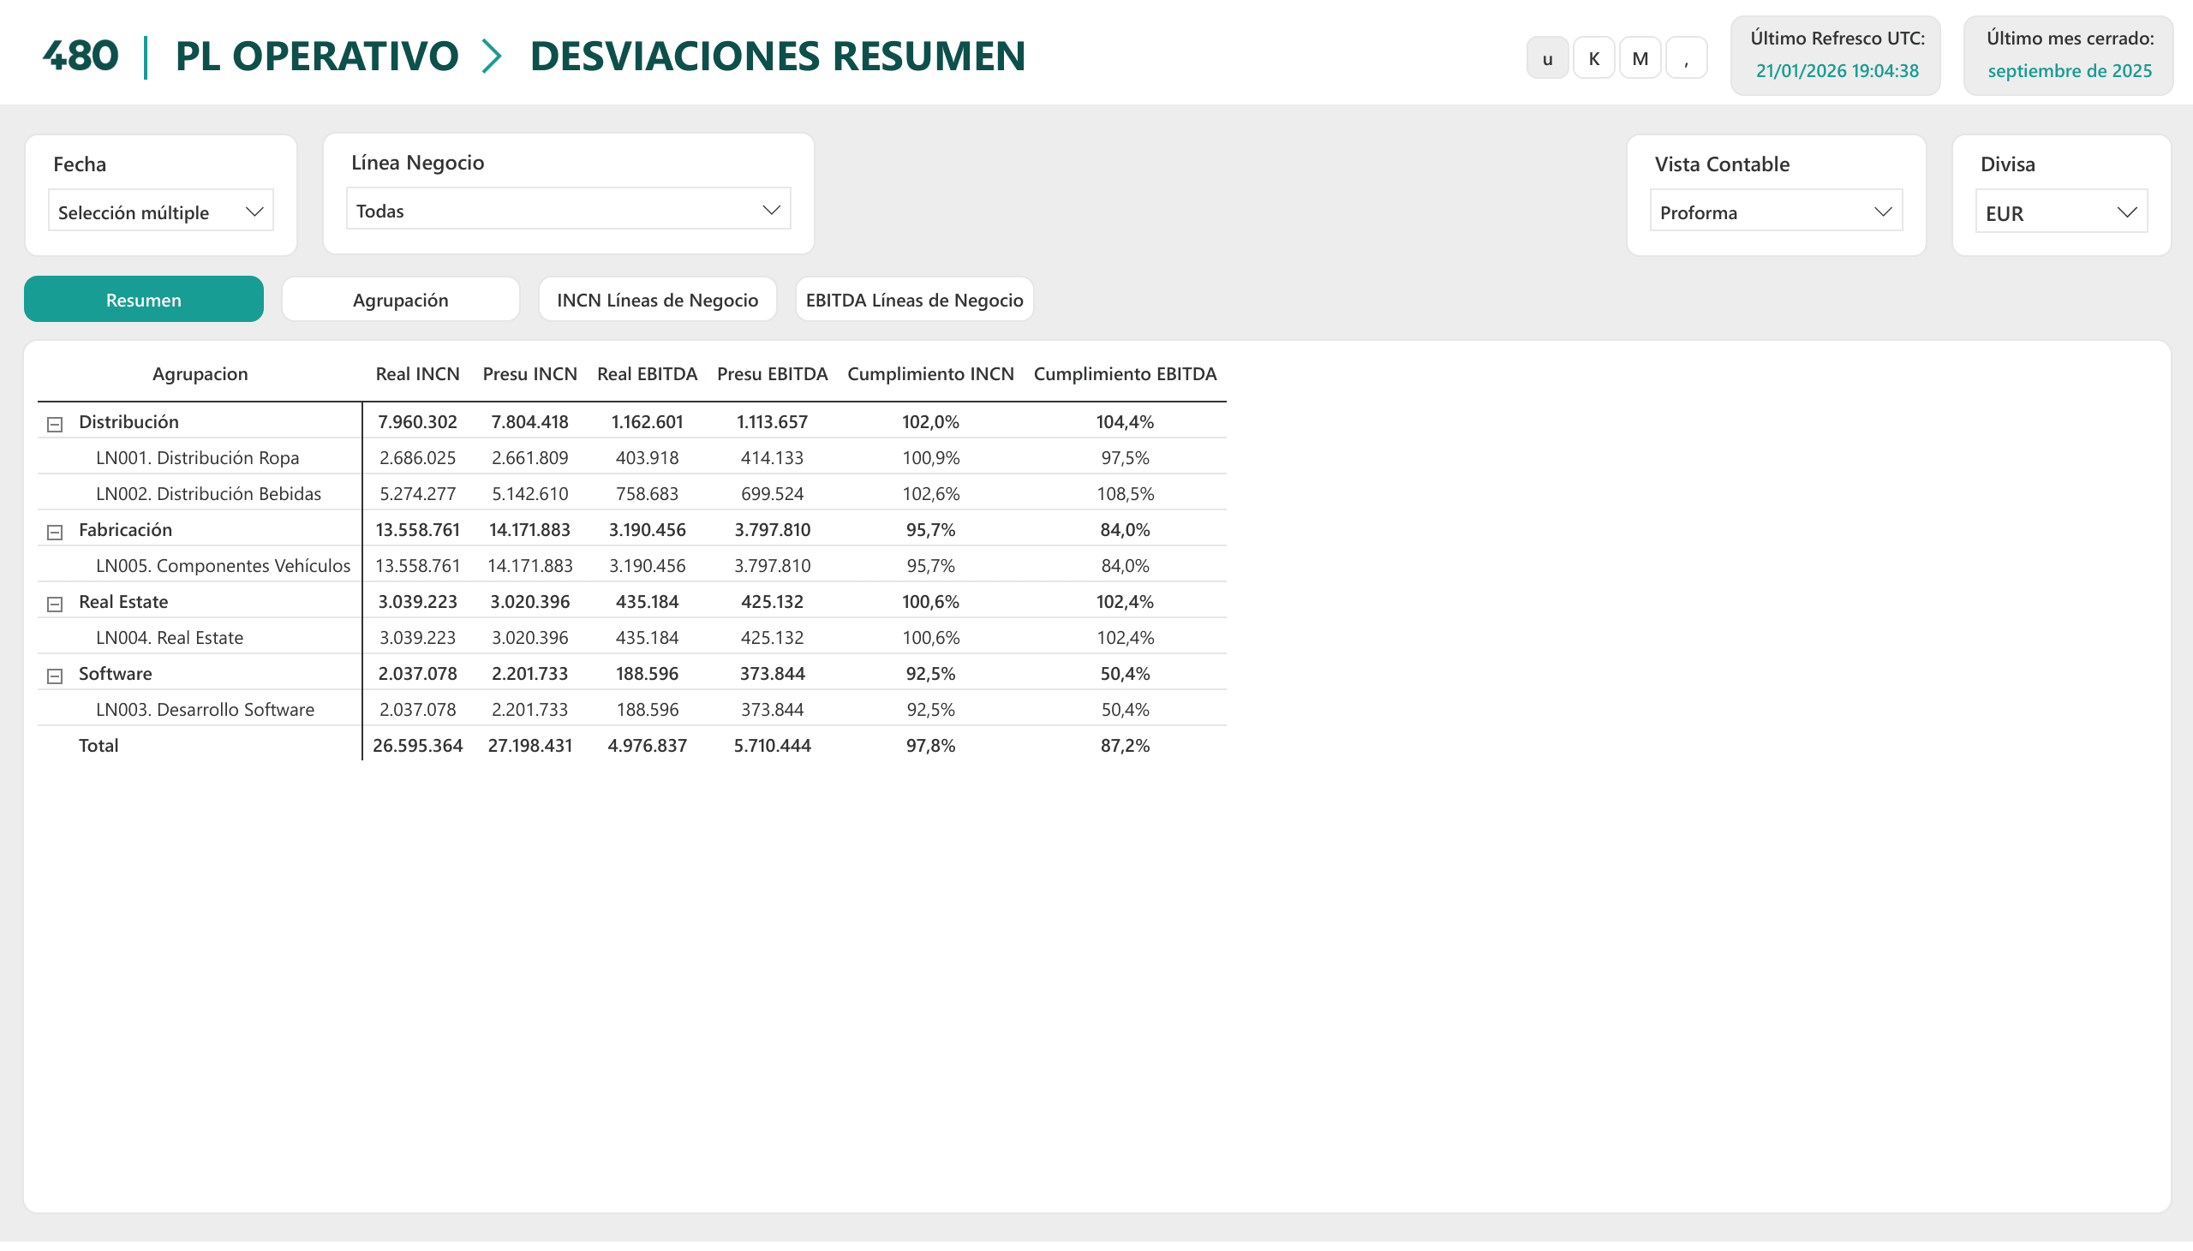Sort by the Agrupacion column header

[200, 373]
